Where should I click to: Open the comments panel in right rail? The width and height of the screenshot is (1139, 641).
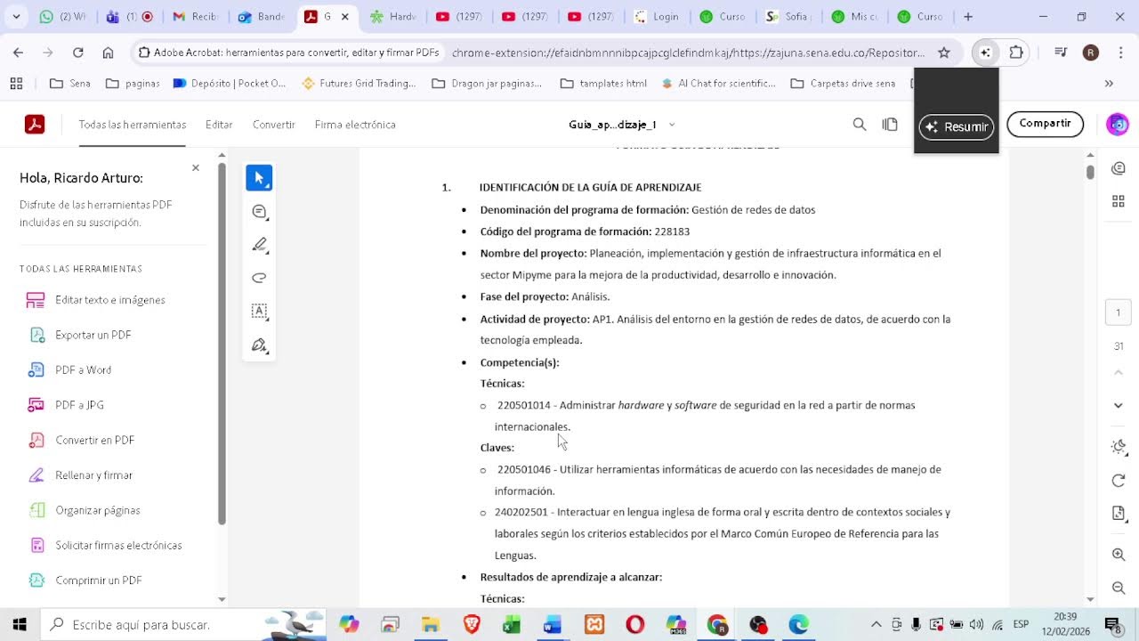(1119, 168)
